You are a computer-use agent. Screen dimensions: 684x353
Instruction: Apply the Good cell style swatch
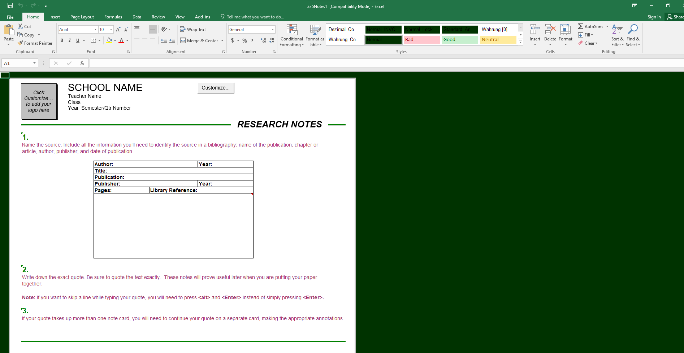(x=460, y=40)
